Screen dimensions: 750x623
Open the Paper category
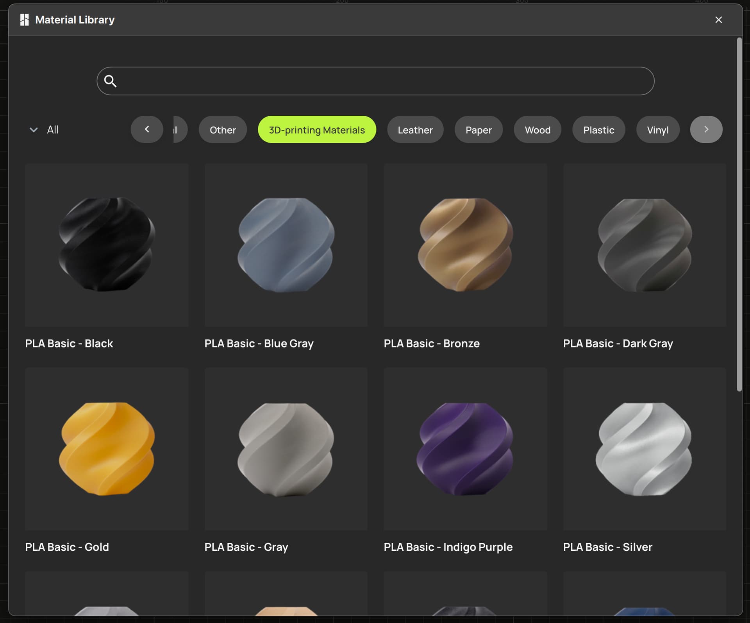(x=479, y=130)
